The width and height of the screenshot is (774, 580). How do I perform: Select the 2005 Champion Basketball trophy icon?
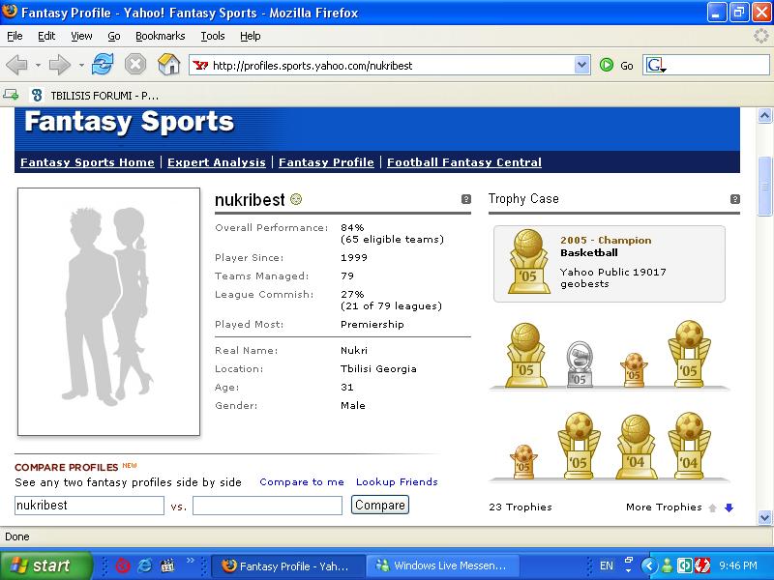[x=528, y=261]
